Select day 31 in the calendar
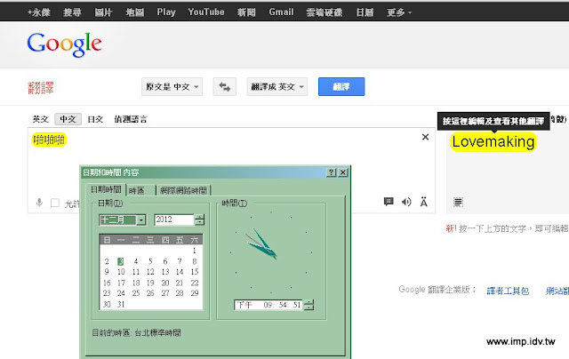569x359 pixels. coord(121,304)
